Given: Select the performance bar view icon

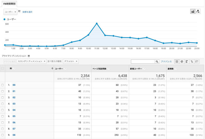Looking at the screenshot, I should pos(187,61).
